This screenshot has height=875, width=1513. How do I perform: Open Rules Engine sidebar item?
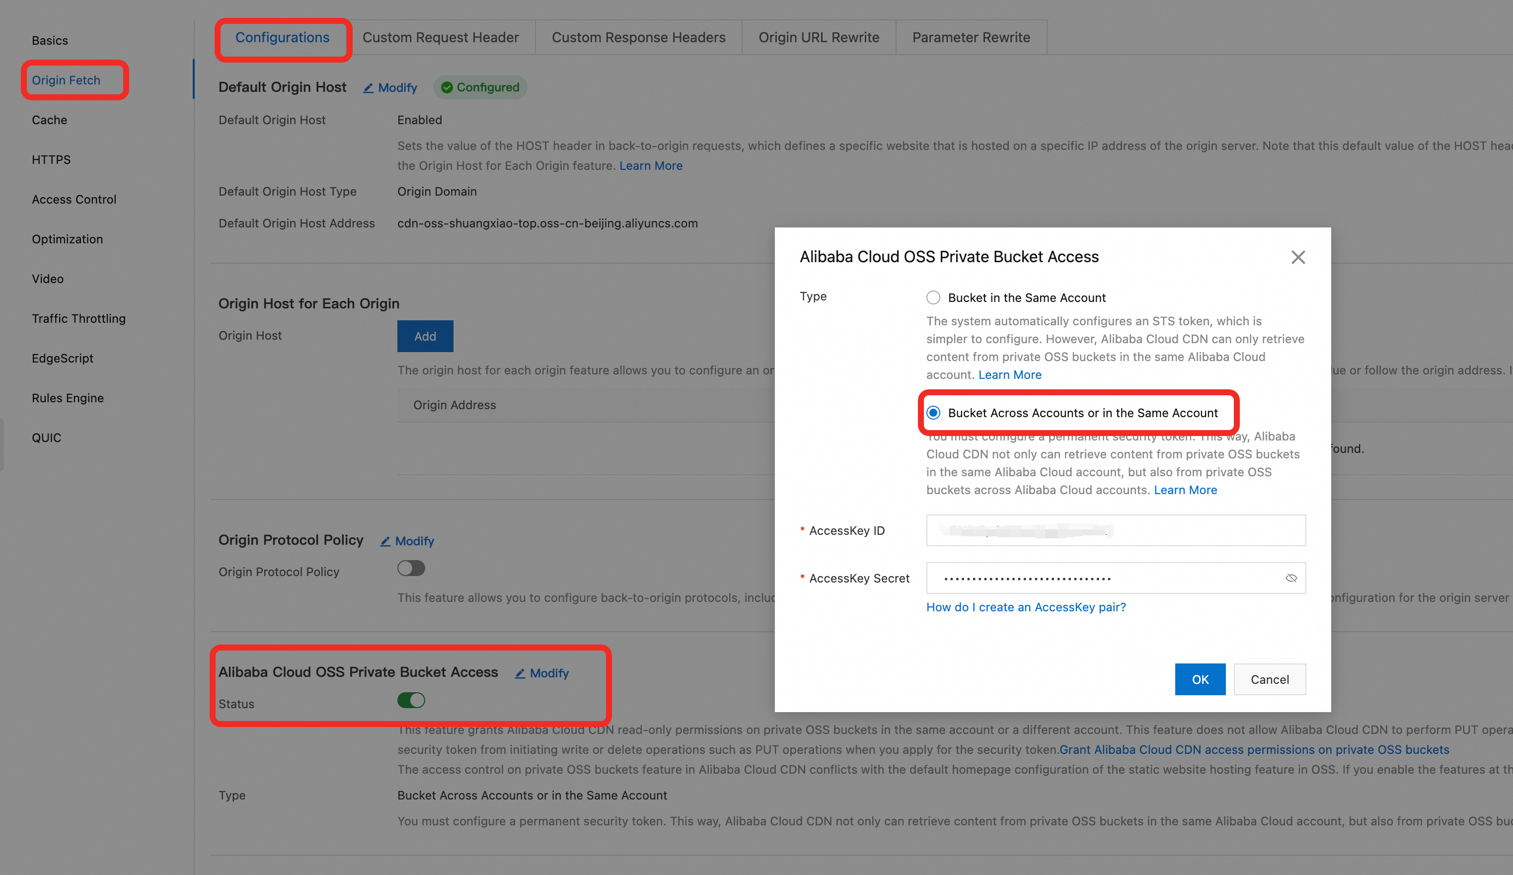coord(68,398)
